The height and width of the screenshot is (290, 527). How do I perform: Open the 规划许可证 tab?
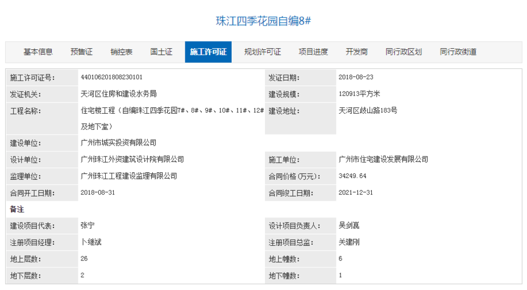pyautogui.click(x=263, y=52)
